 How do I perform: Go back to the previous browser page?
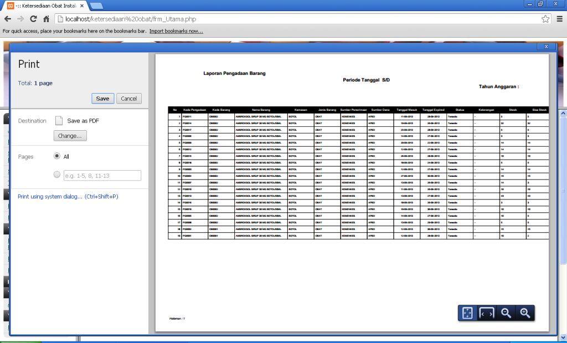tap(8, 19)
